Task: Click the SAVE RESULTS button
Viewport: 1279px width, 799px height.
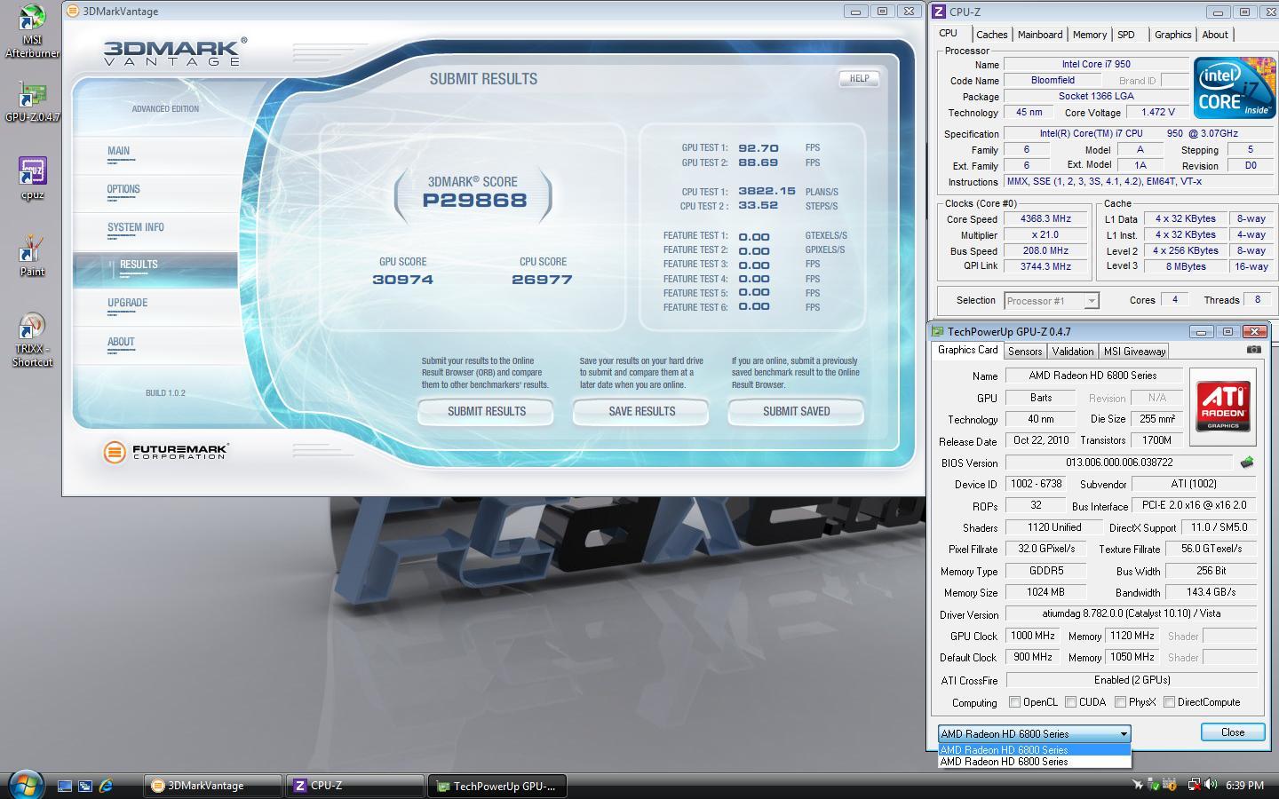Action: 641,411
